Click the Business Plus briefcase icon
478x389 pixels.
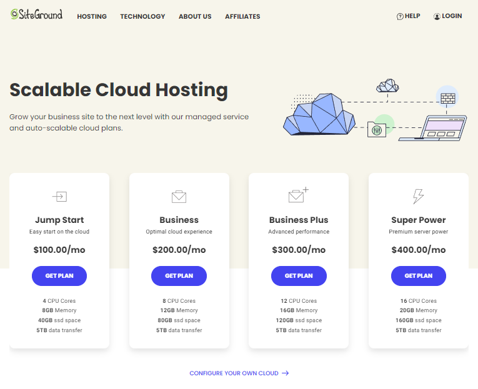click(299, 195)
